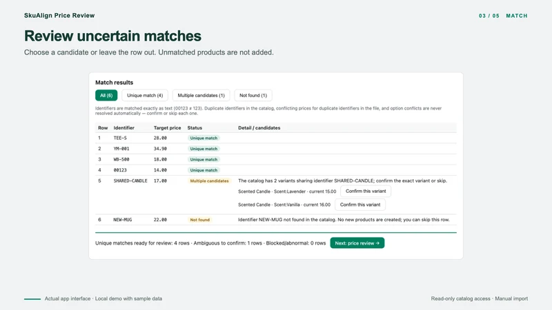The width and height of the screenshot is (552, 310).
Task: Click the TEE-S identifier cell
Action: (x=120, y=138)
